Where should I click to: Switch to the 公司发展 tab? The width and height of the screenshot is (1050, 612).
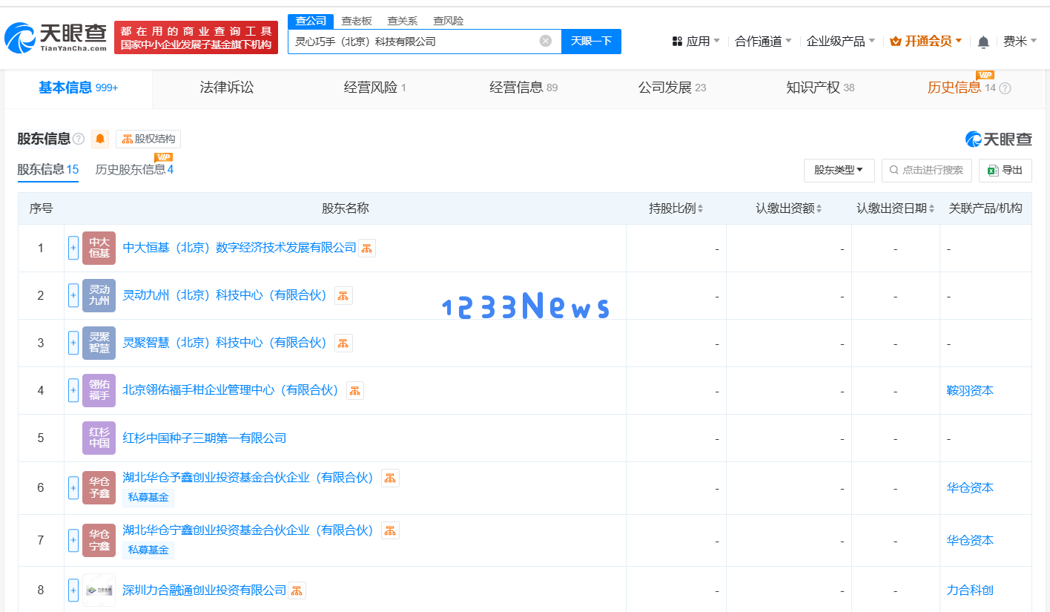pos(672,88)
